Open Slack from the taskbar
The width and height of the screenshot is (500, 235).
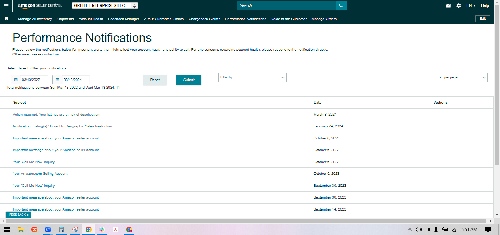coord(102,230)
